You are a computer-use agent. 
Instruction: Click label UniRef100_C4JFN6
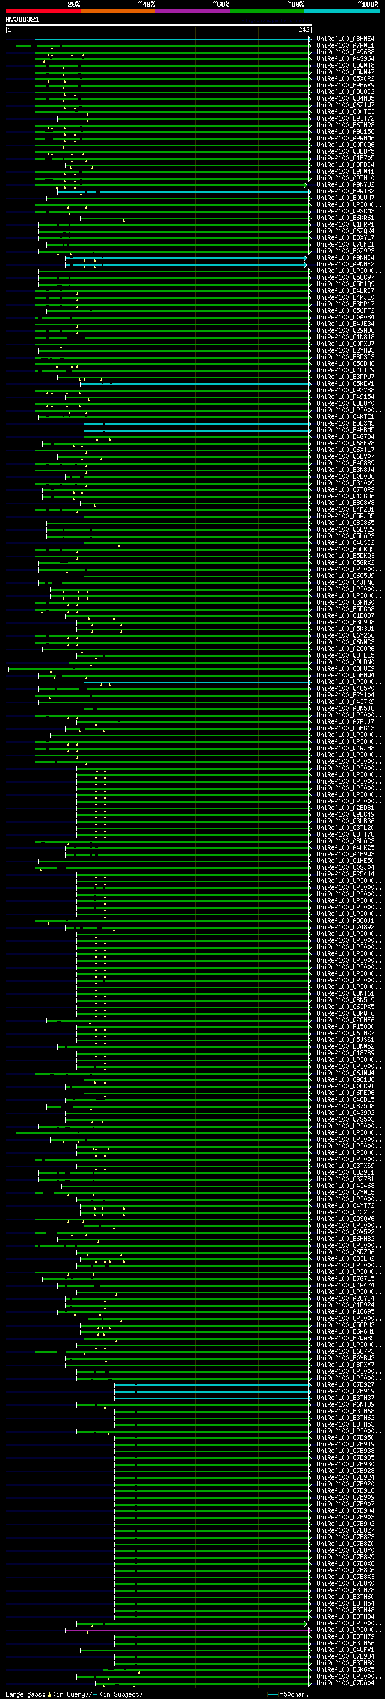click(345, 582)
